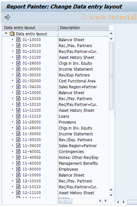Click document icon for layout 11-30100
The height and width of the screenshot is (207, 137).
18,140
